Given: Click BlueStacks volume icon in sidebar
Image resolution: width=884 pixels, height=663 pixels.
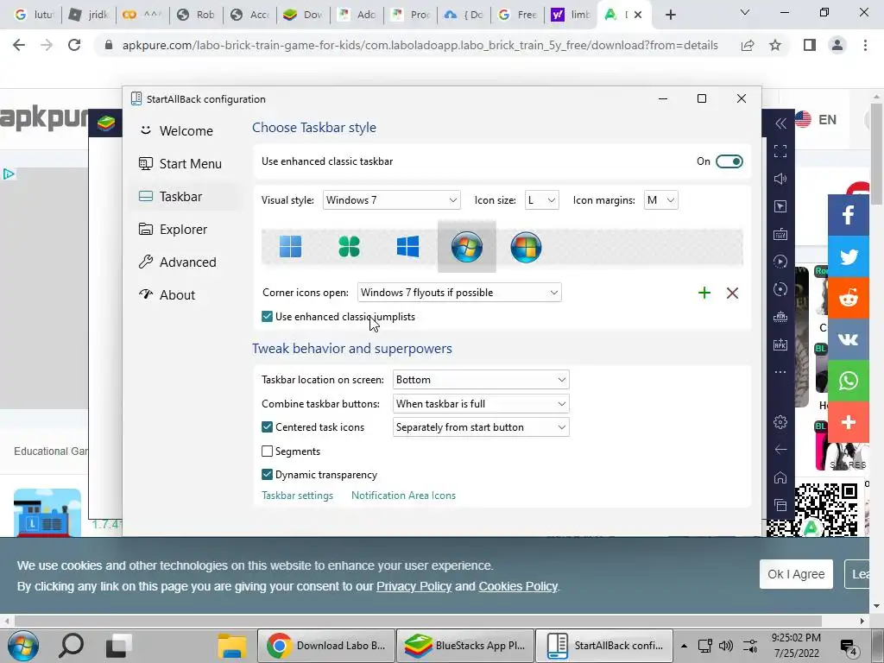Looking at the screenshot, I should 780,179.
